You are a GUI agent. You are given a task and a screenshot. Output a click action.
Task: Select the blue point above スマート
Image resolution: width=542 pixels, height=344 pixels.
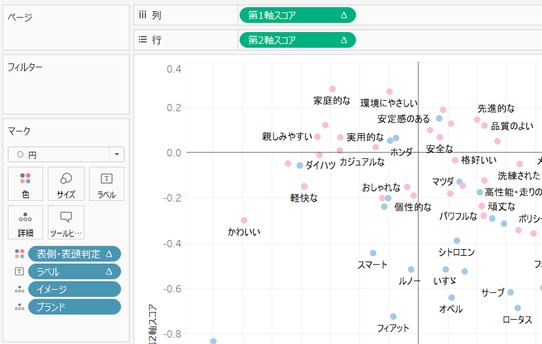(x=373, y=253)
